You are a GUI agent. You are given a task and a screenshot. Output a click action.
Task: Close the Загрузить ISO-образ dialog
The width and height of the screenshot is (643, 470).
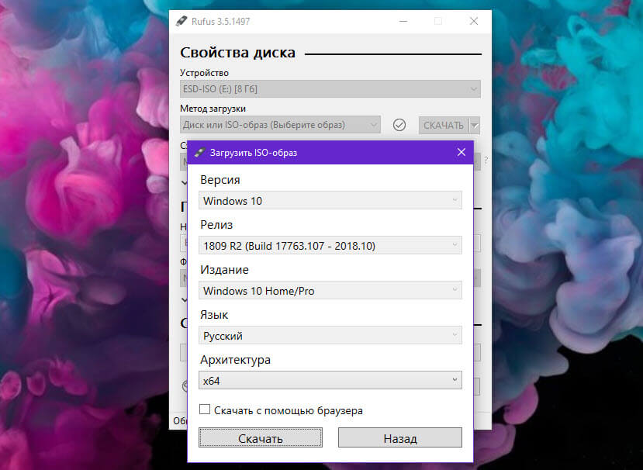(462, 152)
